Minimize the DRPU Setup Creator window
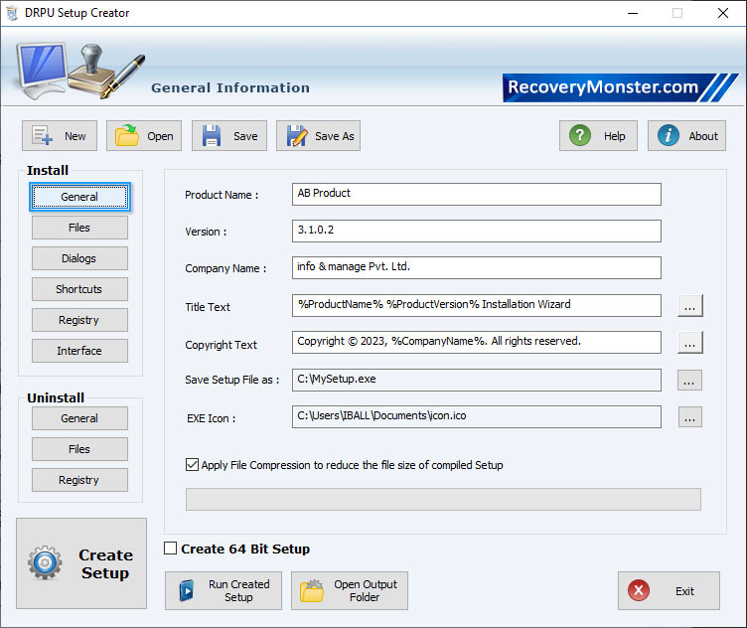Viewport: 747px width, 628px height. point(633,13)
